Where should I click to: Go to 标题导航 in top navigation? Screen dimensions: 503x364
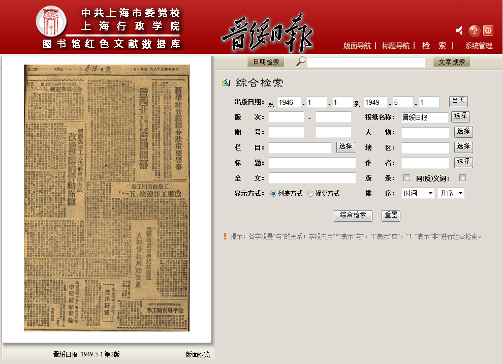point(396,46)
